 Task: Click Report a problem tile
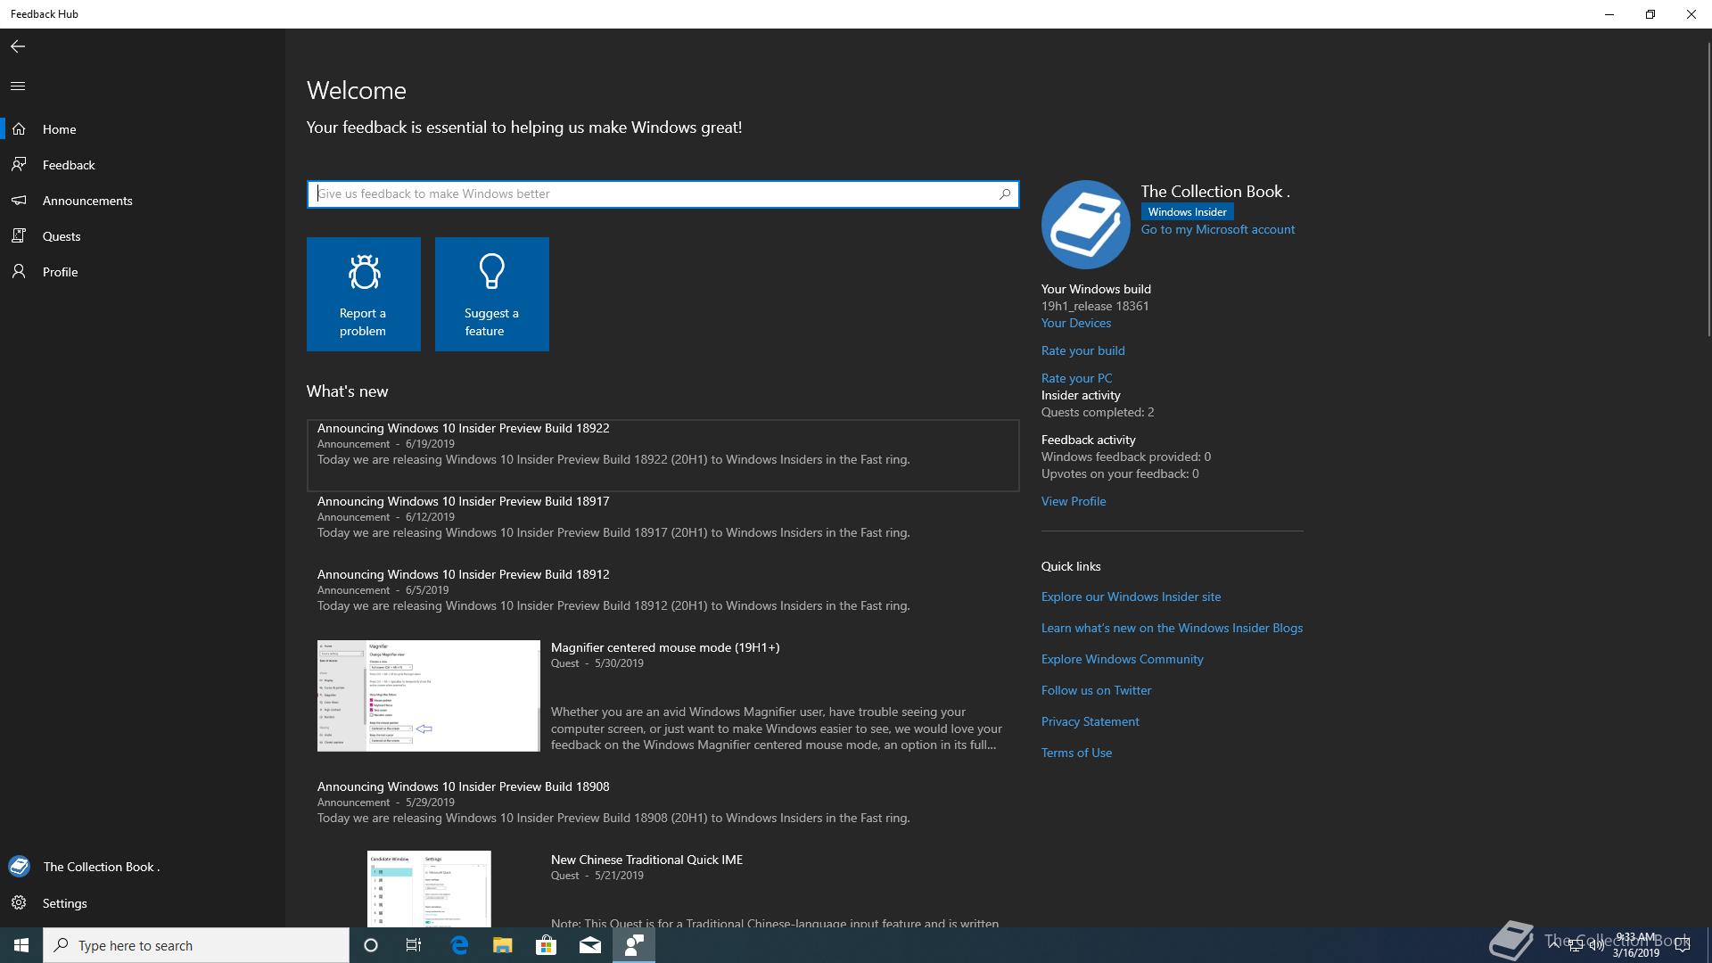(x=364, y=294)
